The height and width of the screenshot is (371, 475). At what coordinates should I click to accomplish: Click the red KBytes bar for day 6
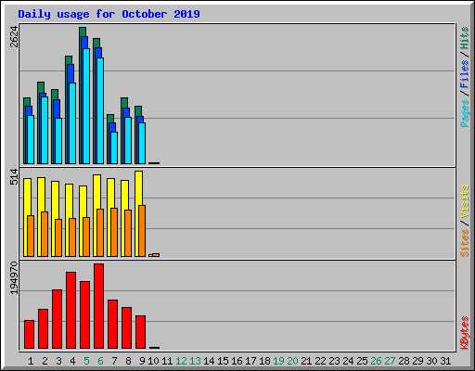click(x=99, y=306)
